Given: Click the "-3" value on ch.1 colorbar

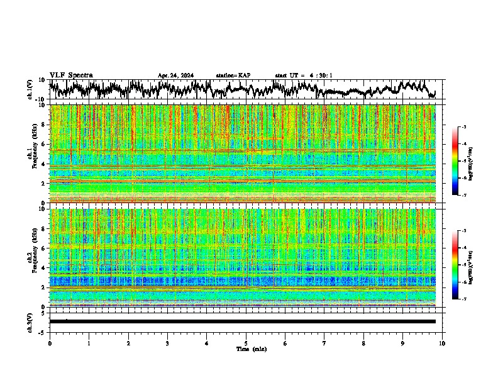Looking at the screenshot, I should tap(463, 127).
